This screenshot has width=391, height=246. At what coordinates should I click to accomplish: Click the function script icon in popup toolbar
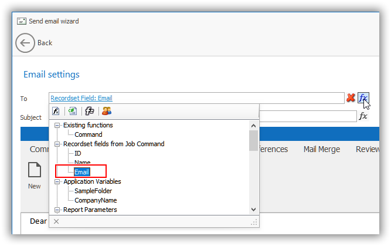56,111
